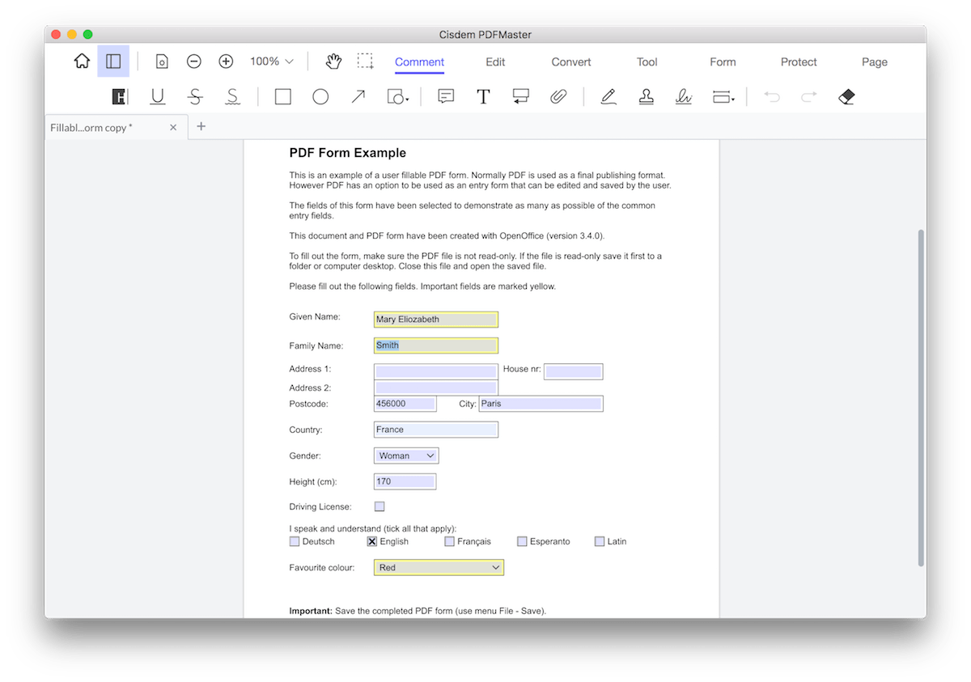This screenshot has width=971, height=682.
Task: Switch to the Convert tab
Action: [571, 62]
